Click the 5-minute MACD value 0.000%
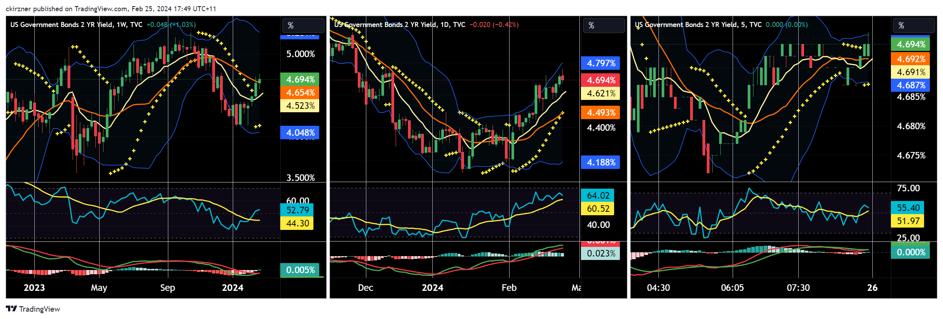 [911, 252]
